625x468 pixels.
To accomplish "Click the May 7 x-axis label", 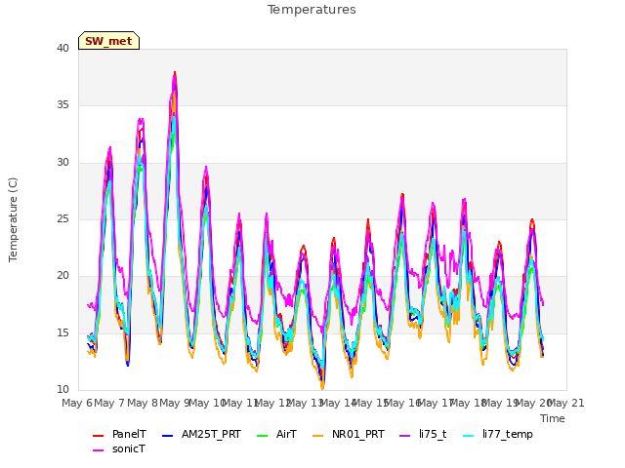I will pos(109,403).
